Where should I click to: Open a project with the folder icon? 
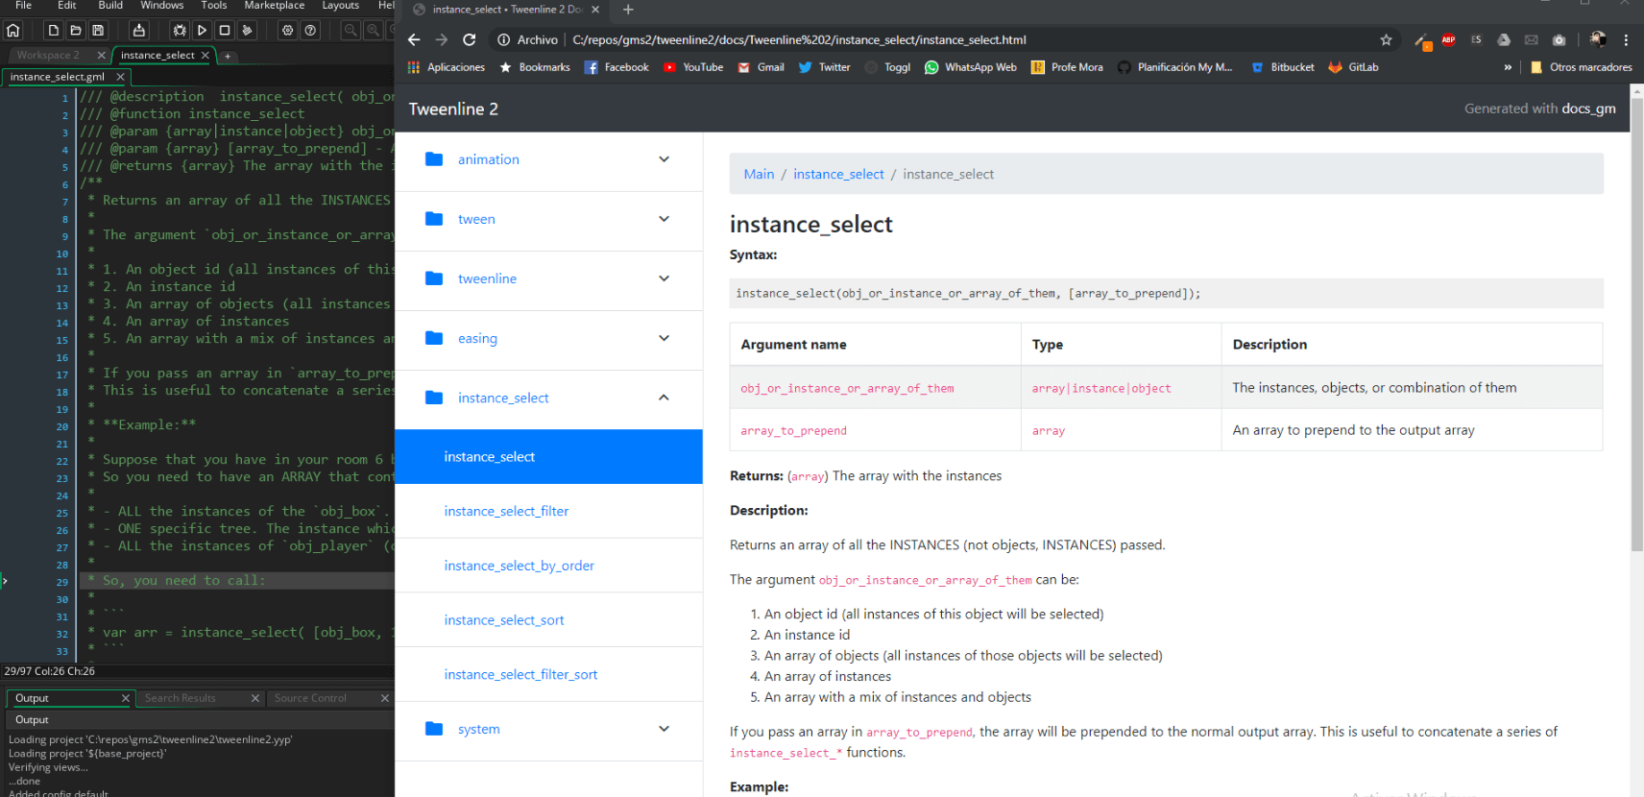76,31
